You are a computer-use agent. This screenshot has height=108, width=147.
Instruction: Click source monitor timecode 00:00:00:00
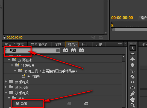coord(15,37)
